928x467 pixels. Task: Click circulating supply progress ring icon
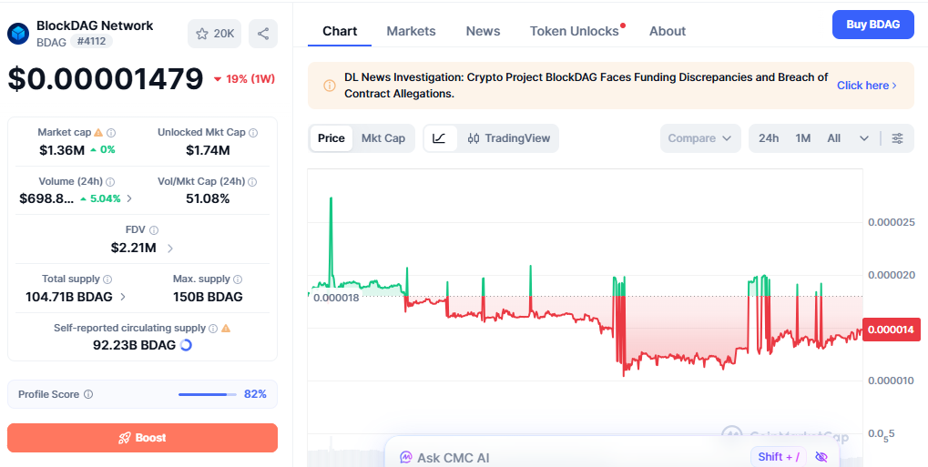[185, 345]
